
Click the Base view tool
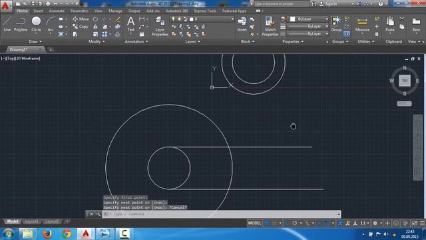[416, 24]
